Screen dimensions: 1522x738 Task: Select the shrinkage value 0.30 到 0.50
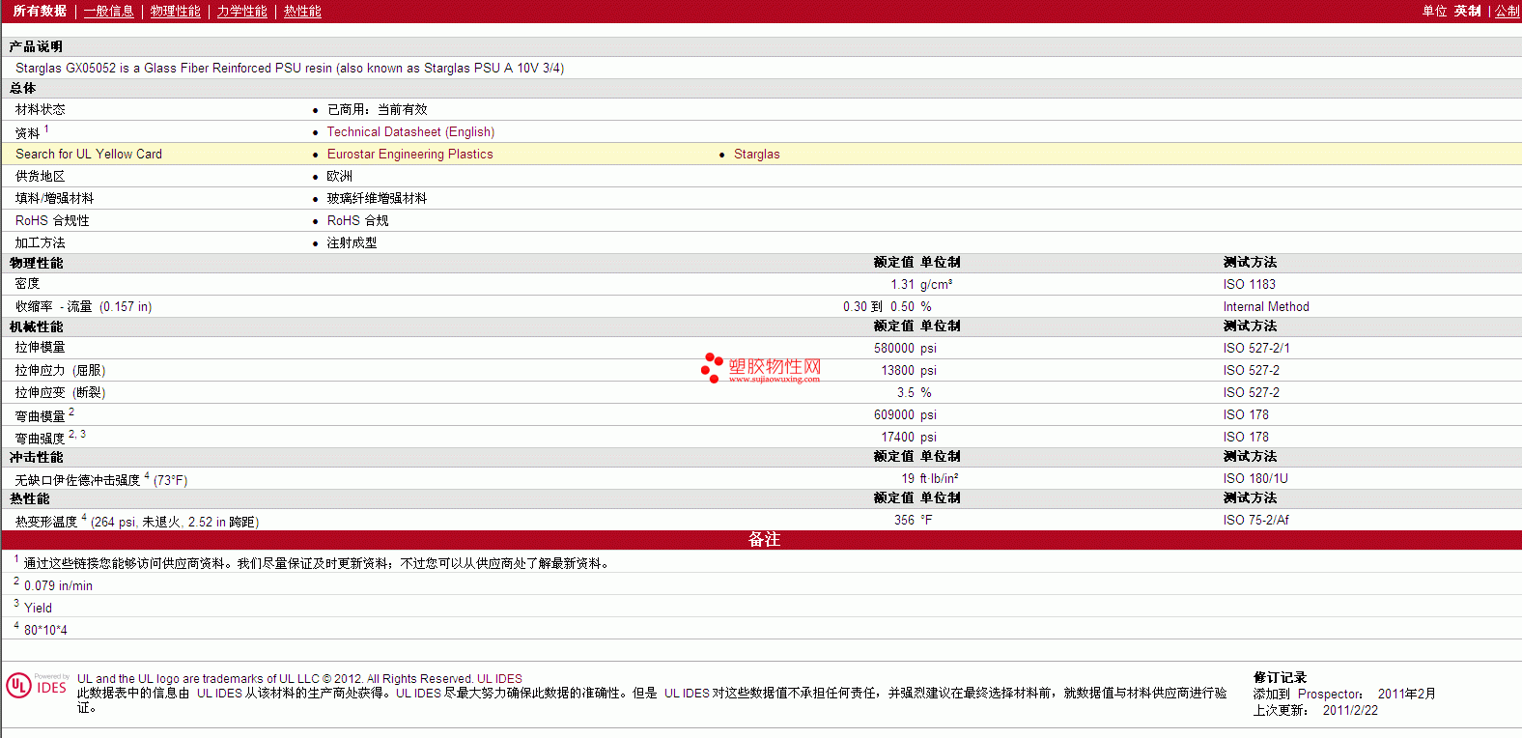[879, 307]
